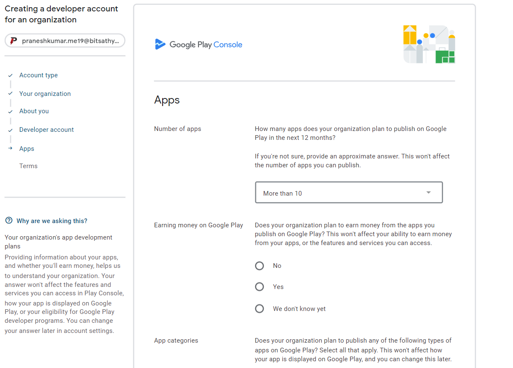513x368 pixels.
Task: Click the account avatar icon beside email
Action: coord(14,41)
